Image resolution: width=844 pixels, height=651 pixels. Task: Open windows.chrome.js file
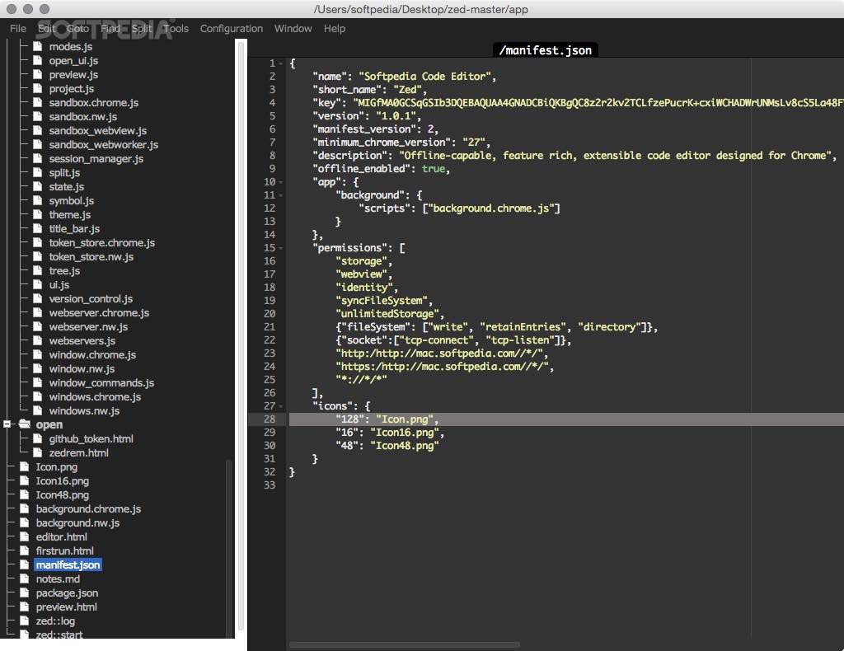(x=96, y=396)
